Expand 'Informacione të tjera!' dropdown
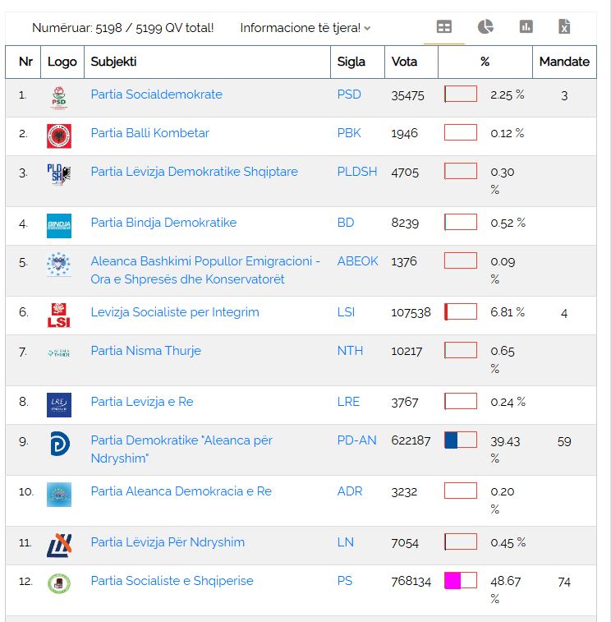The height and width of the screenshot is (622, 611). [x=305, y=28]
